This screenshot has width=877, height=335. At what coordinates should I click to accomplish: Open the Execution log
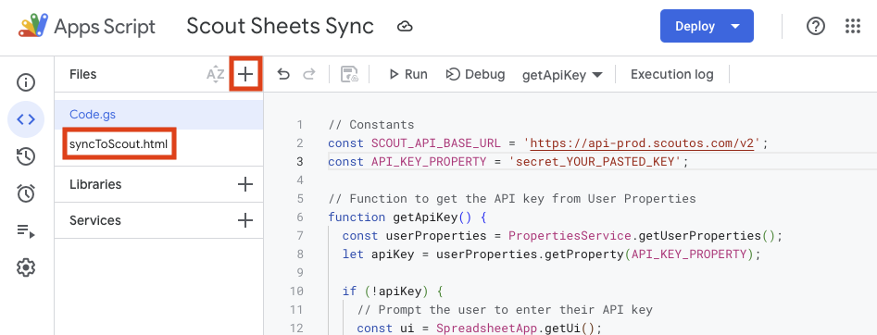click(671, 74)
